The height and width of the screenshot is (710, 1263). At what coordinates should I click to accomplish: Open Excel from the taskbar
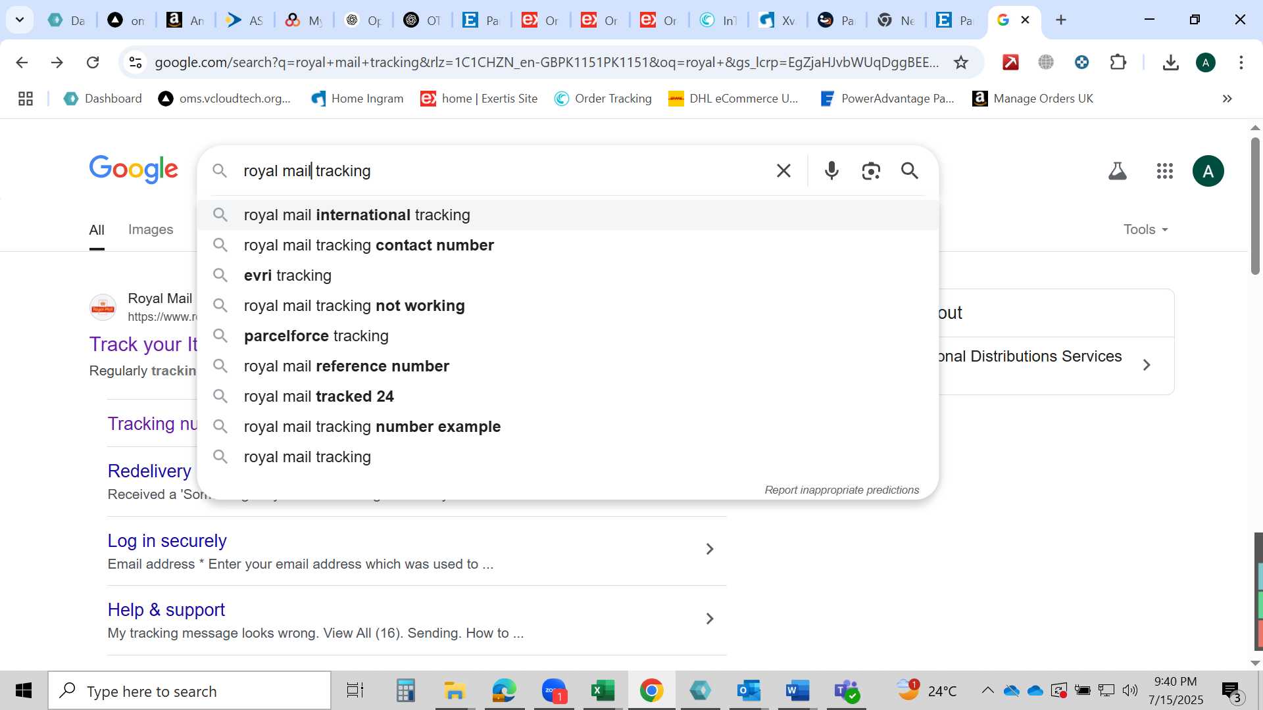tap(603, 690)
